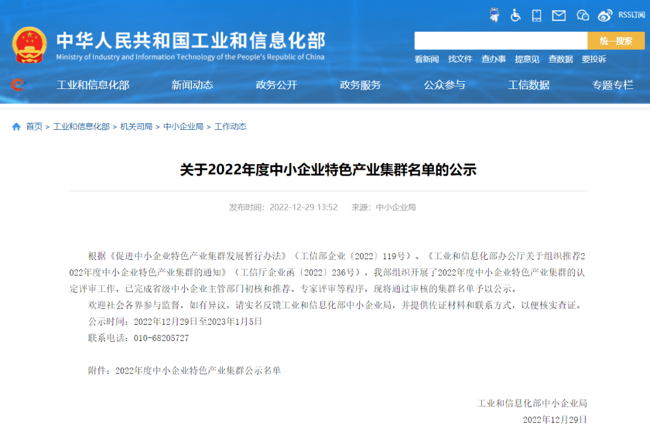Go to 工作动态 in the breadcrumb
The image size is (650, 430).
(x=230, y=126)
